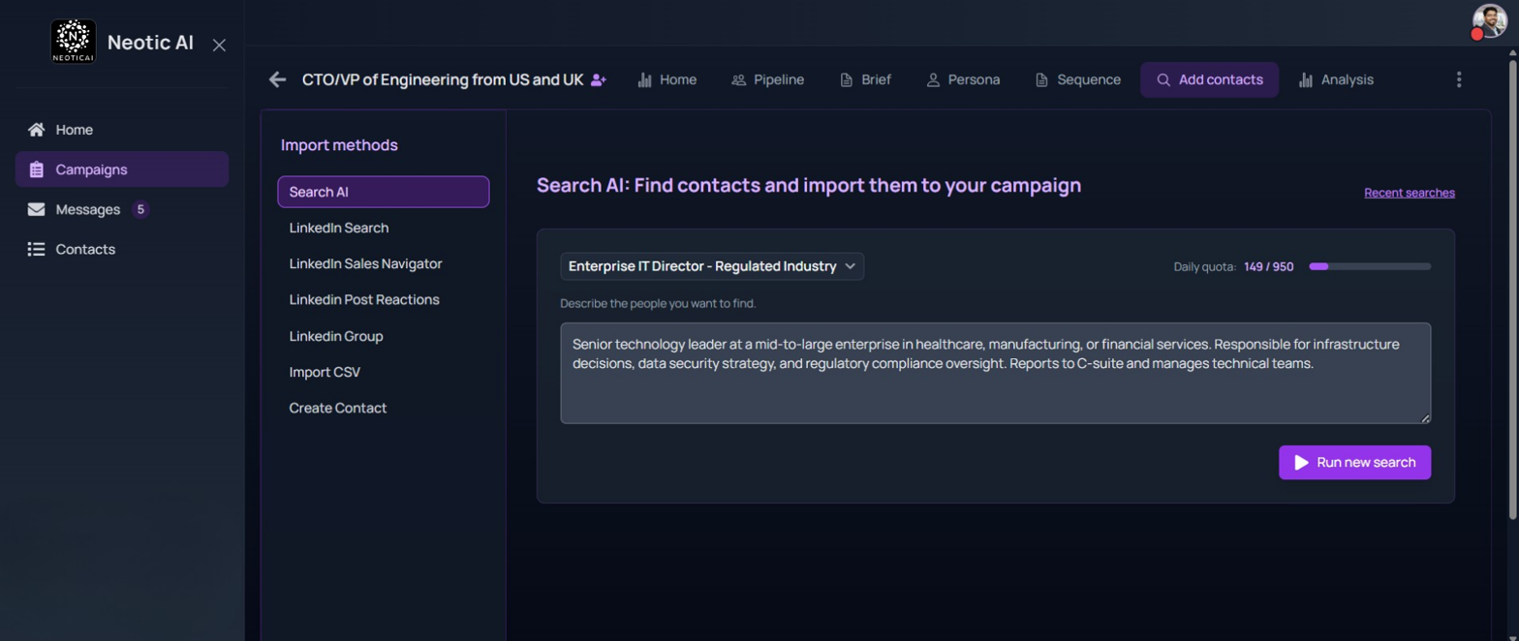The height and width of the screenshot is (641, 1519).
Task: Click the text area resize handle
Action: (1425, 418)
